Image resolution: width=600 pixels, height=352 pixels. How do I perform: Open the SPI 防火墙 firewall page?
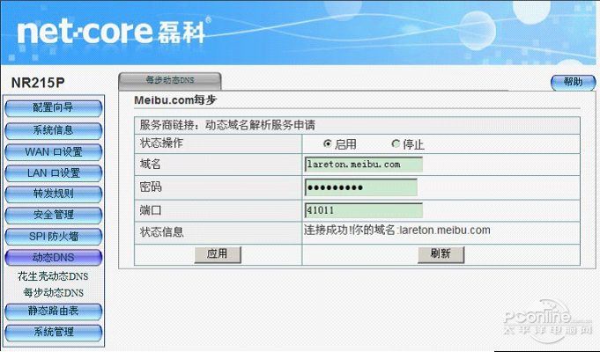click(x=54, y=236)
